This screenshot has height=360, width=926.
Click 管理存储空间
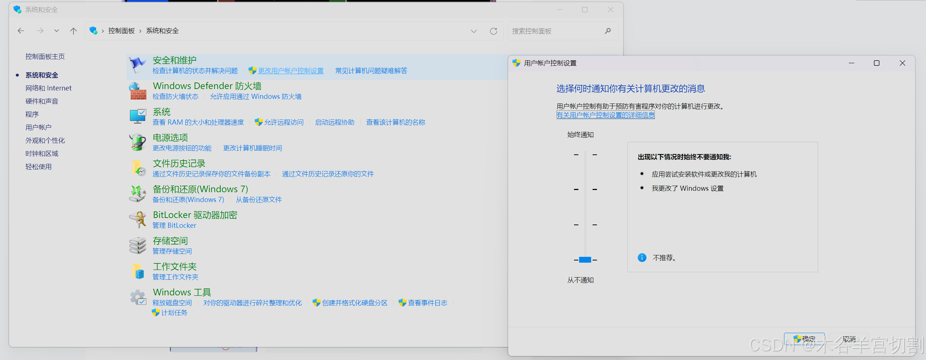pos(172,251)
